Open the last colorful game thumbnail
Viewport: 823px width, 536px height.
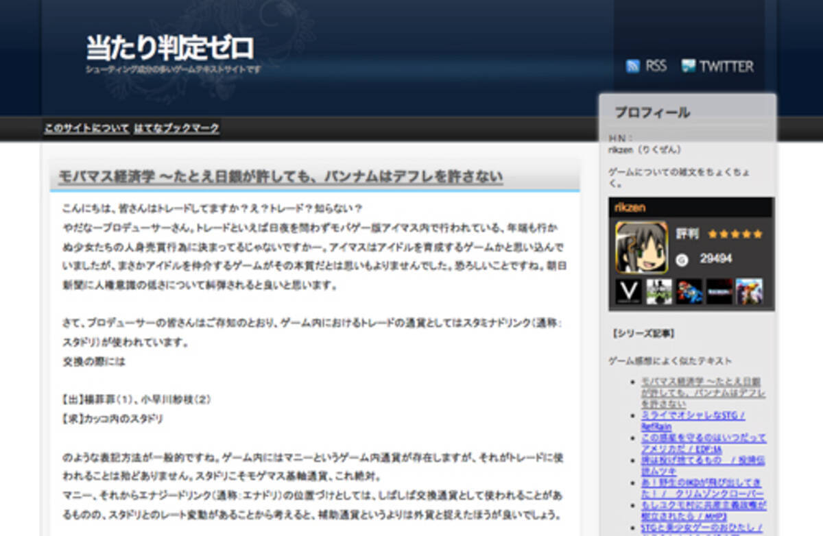749,291
